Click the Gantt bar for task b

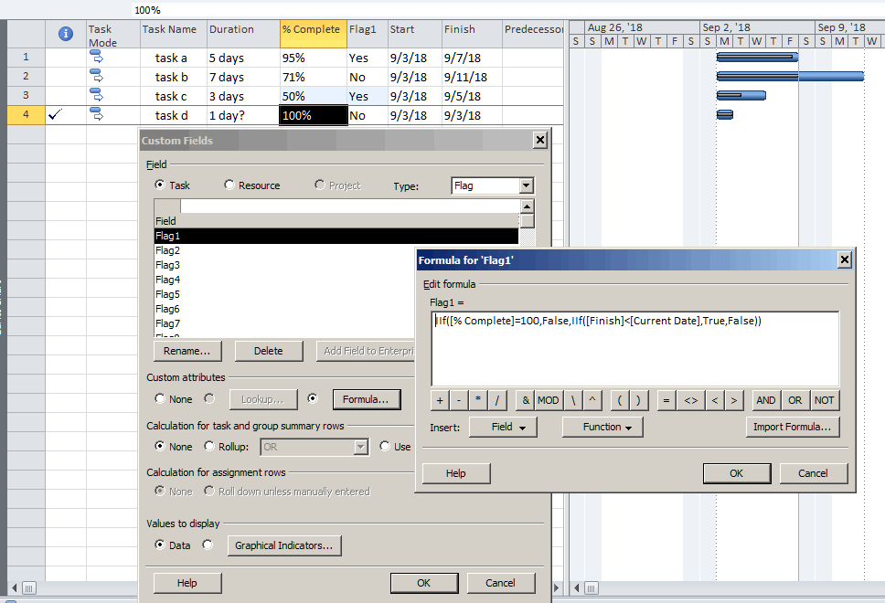[790, 76]
